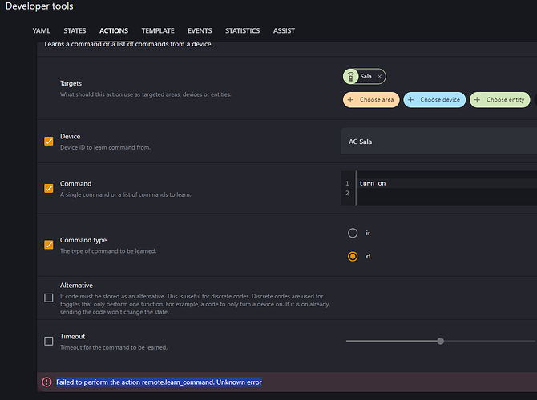Viewport: 537px width, 400px height.
Task: Remove the Sala target chip
Action: coord(380,77)
